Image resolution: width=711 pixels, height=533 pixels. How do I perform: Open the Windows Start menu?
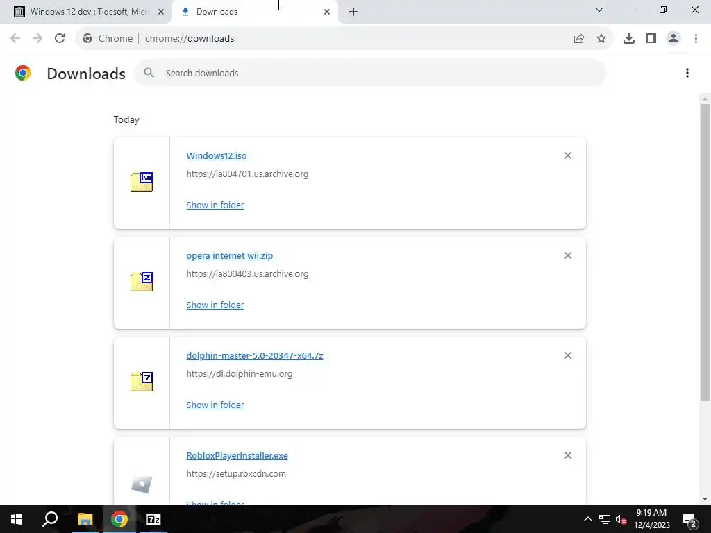[17, 519]
